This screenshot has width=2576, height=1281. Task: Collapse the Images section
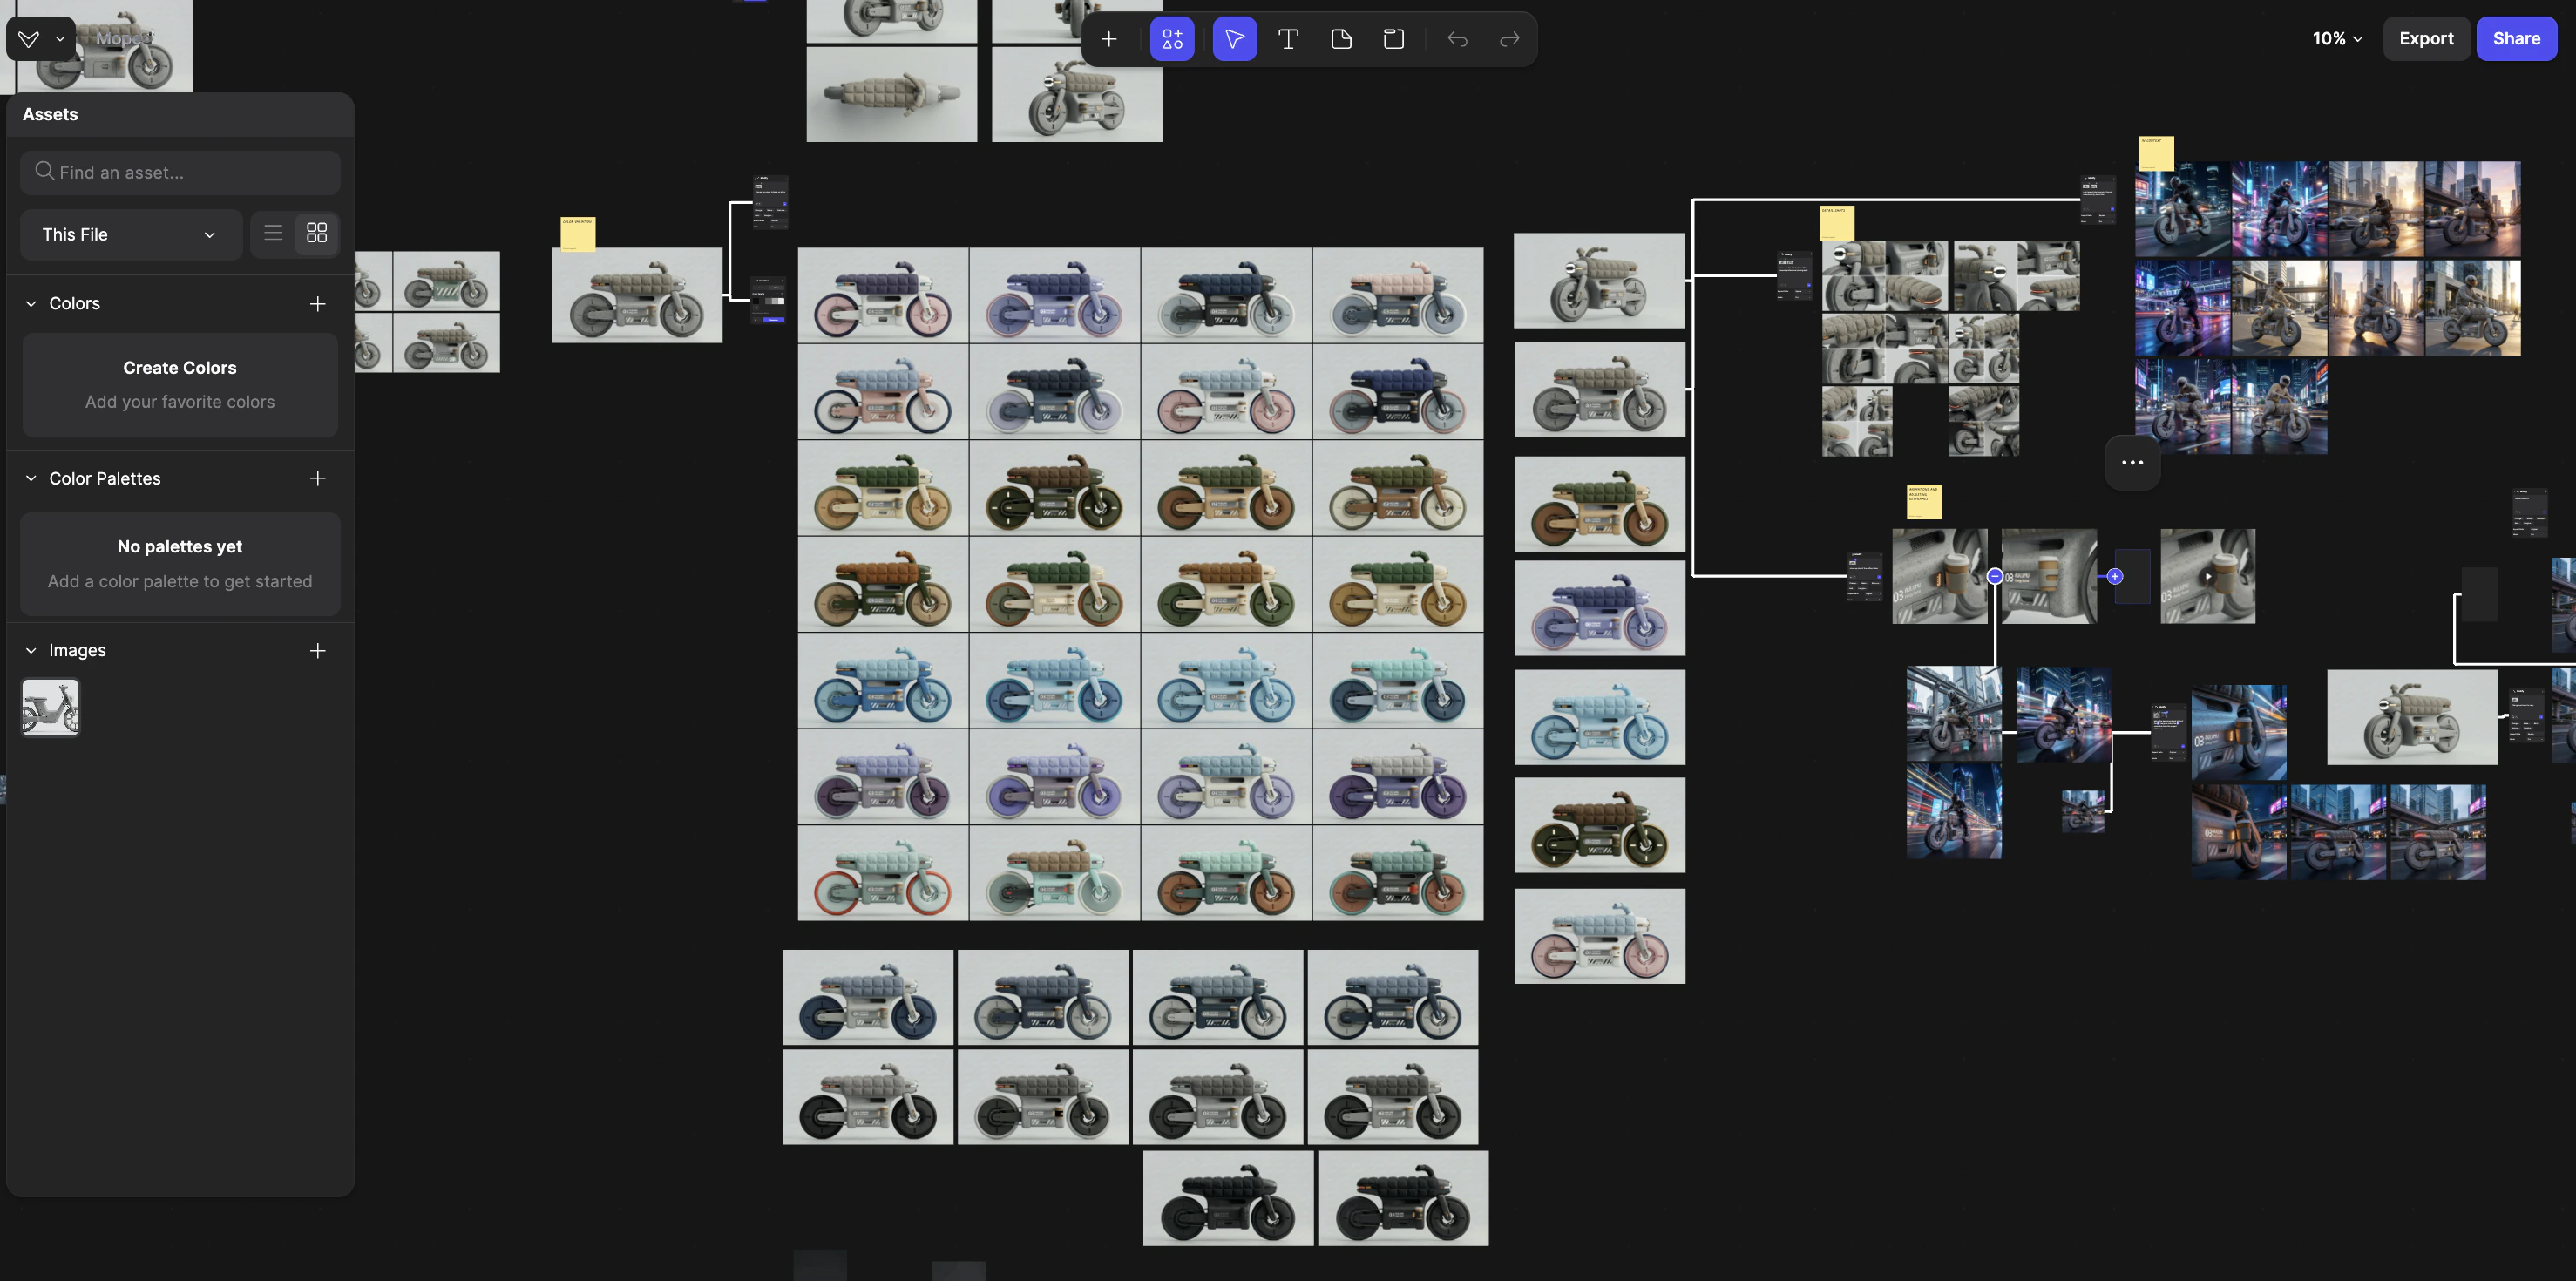30,650
